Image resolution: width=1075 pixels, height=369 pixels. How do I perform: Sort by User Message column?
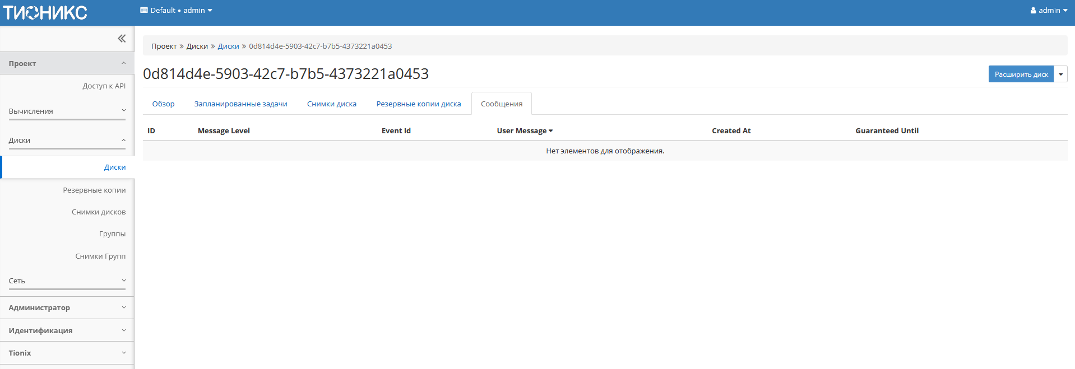tap(524, 131)
